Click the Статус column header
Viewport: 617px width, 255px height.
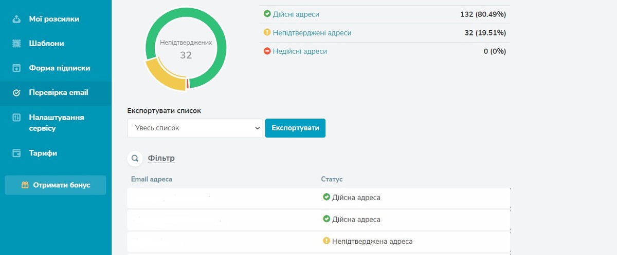(x=332, y=179)
